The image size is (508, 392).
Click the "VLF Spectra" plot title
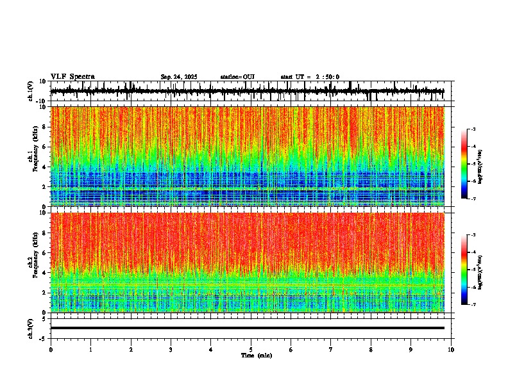[72, 77]
